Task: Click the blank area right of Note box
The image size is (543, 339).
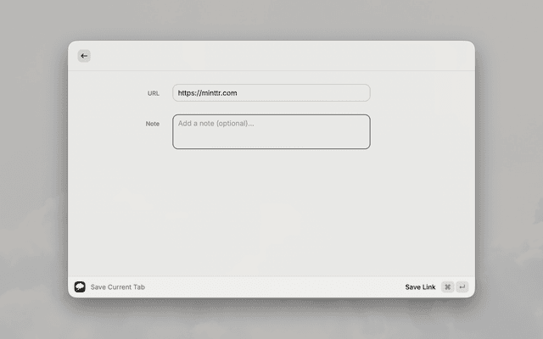Action: click(420, 131)
